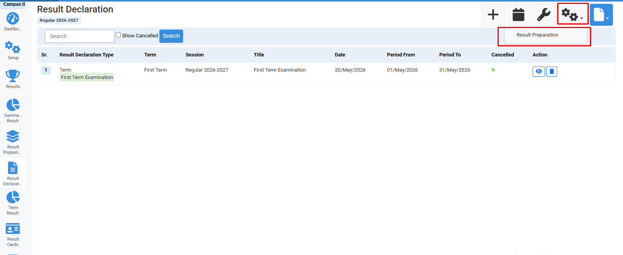623x255 pixels.
Task: Click the green cancelled status mark
Action: (x=493, y=70)
